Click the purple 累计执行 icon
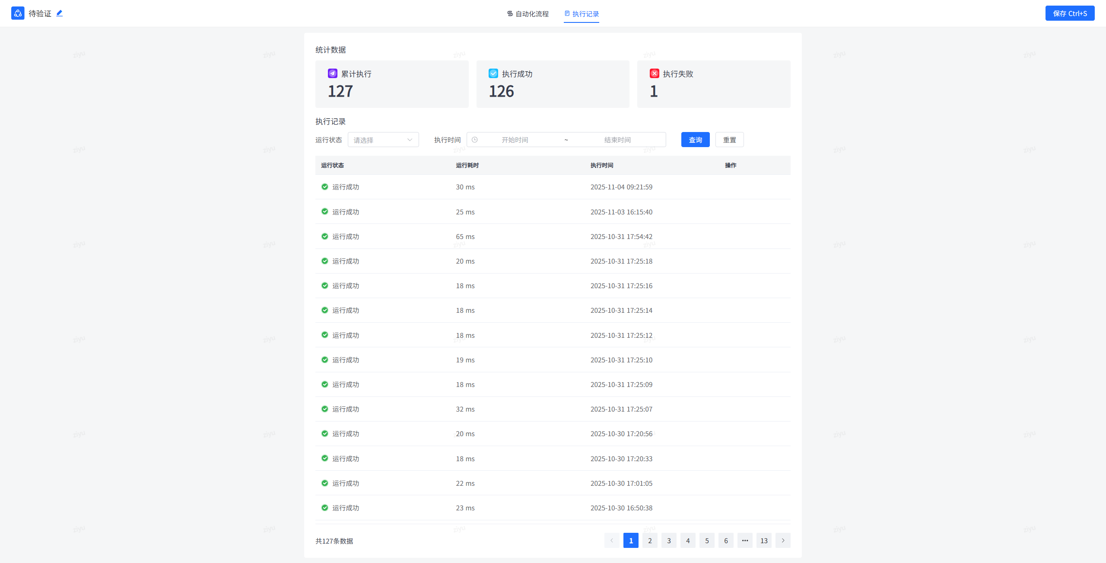The image size is (1106, 563). (332, 73)
